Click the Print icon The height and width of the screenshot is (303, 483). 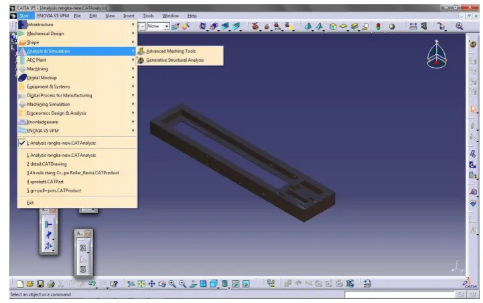coord(51,284)
